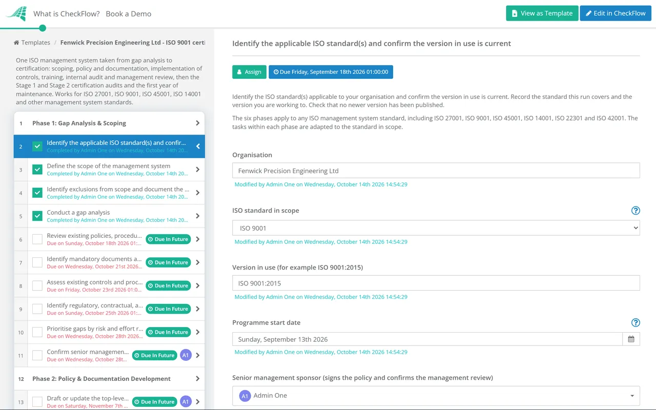Click Due In Future badge on task 9
The height and width of the screenshot is (410, 656).
pyautogui.click(x=168, y=309)
